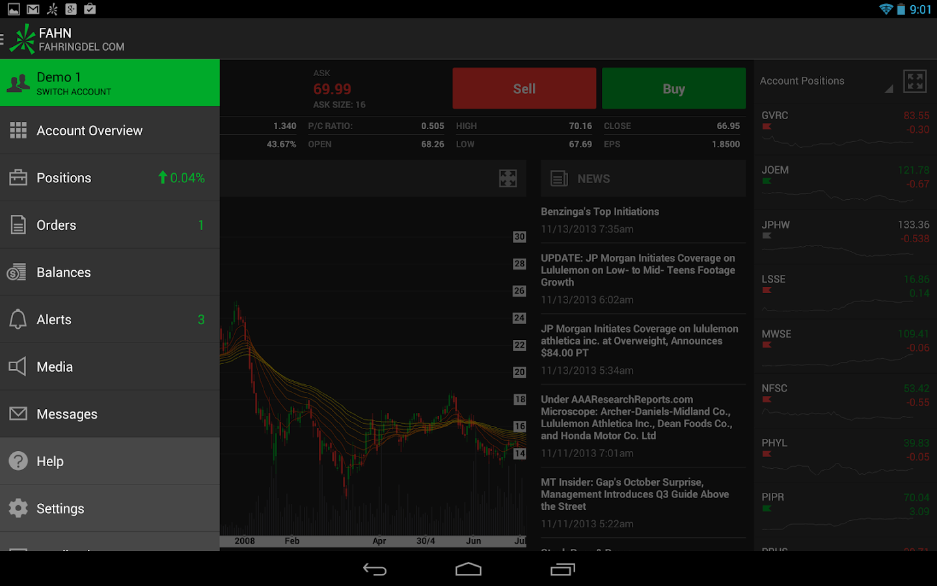This screenshot has height=586, width=937.
Task: Open the Settings gear icon
Action: pyautogui.click(x=18, y=509)
